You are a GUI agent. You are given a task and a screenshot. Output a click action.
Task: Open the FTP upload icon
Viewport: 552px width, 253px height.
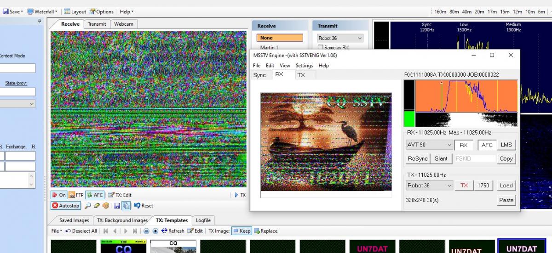point(76,195)
